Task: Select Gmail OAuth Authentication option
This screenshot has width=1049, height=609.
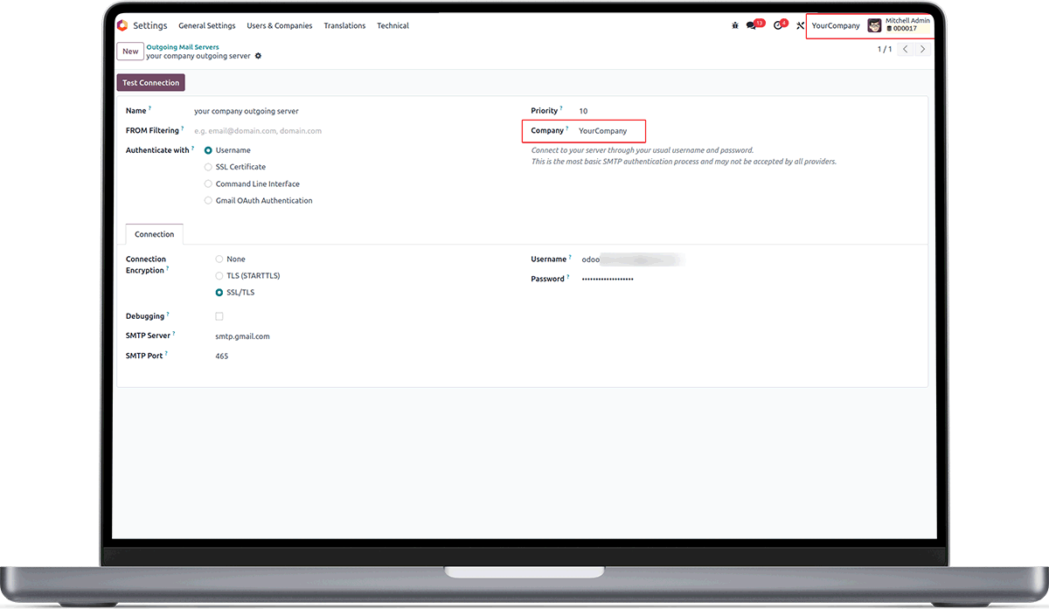Action: point(208,201)
